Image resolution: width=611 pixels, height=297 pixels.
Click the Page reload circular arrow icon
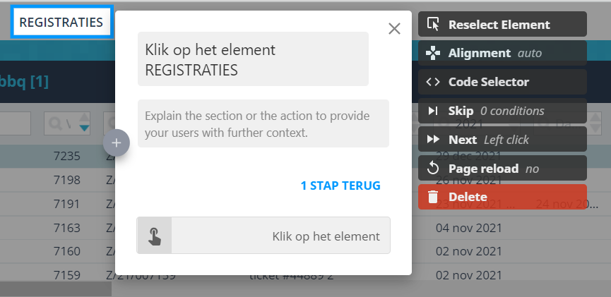pyautogui.click(x=433, y=169)
